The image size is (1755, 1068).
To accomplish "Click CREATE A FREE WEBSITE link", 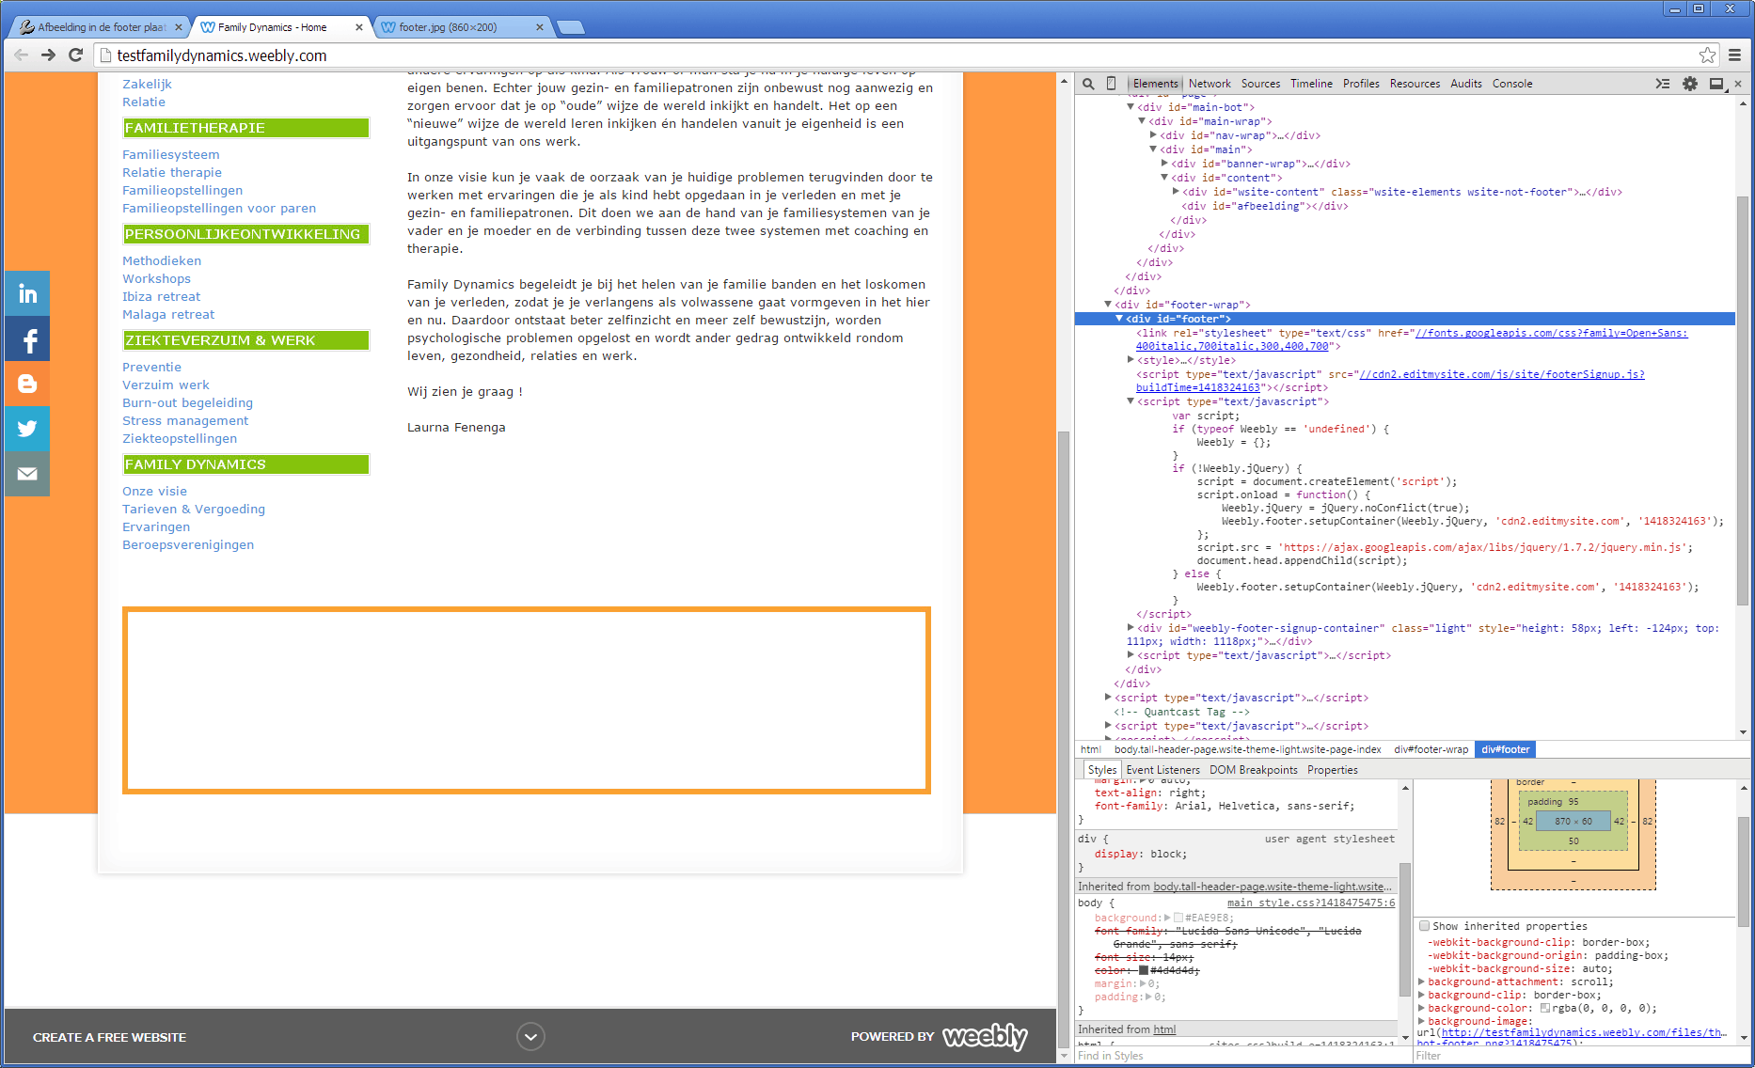I will point(109,1037).
